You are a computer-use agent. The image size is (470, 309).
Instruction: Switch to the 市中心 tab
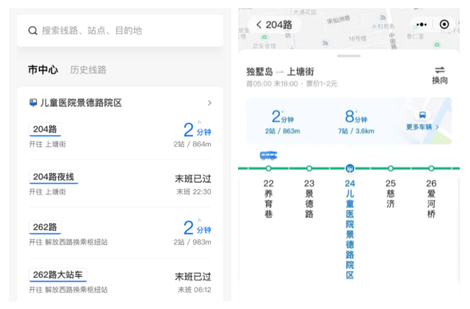43,70
